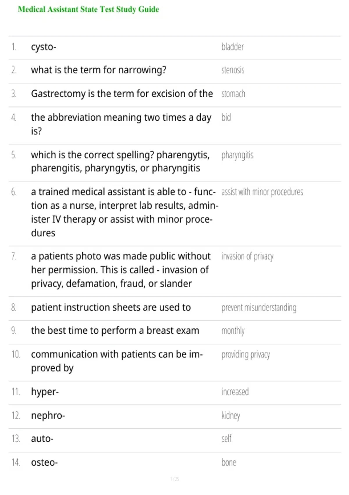Click the answer stenosis
349x495 pixels.
pos(233,70)
